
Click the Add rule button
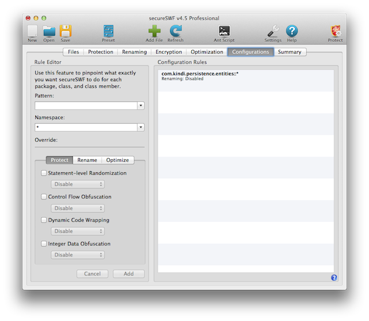pos(129,274)
